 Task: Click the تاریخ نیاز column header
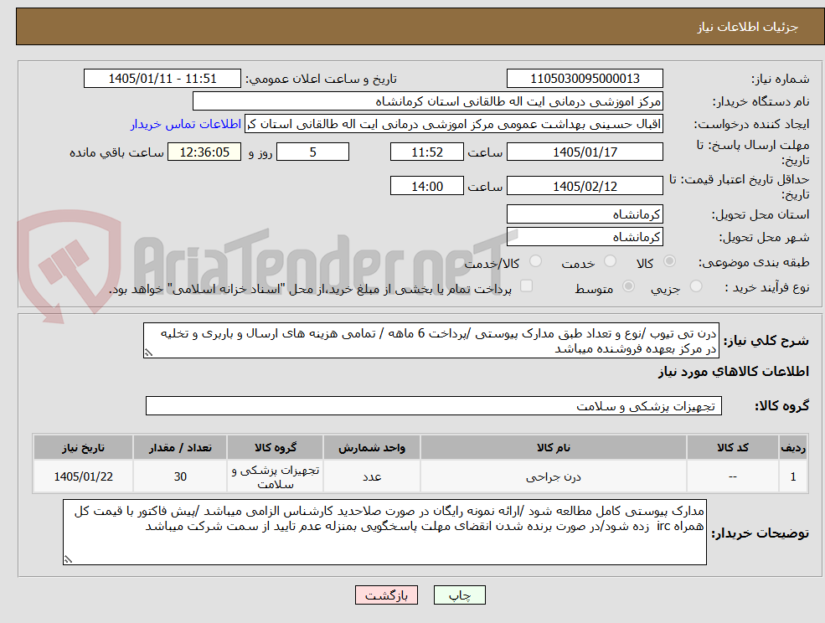point(83,448)
